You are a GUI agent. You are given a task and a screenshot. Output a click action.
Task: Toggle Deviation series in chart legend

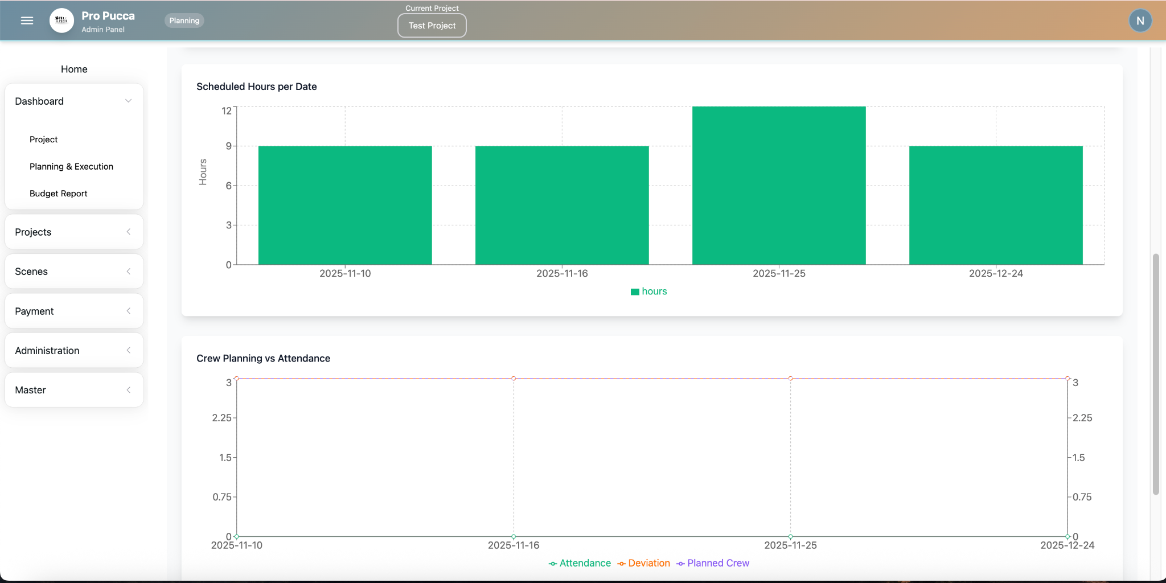pyautogui.click(x=643, y=563)
